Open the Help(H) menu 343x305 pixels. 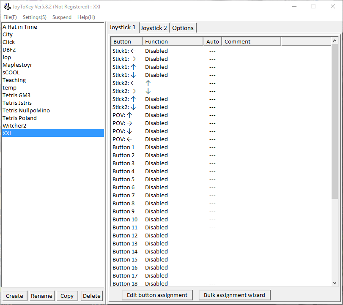pyautogui.click(x=86, y=17)
